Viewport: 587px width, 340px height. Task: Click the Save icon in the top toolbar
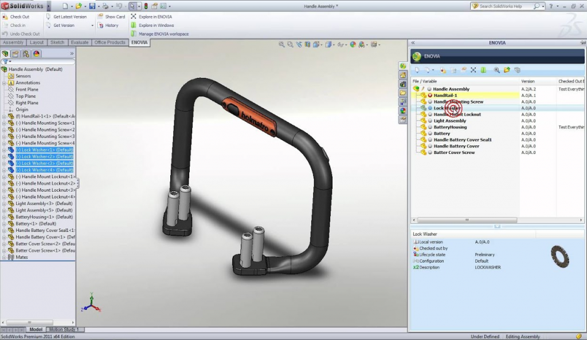pos(92,6)
